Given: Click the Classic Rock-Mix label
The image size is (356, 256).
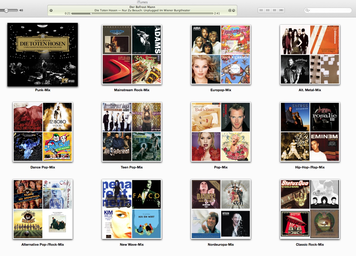Looking at the screenshot, I should coord(310,245).
